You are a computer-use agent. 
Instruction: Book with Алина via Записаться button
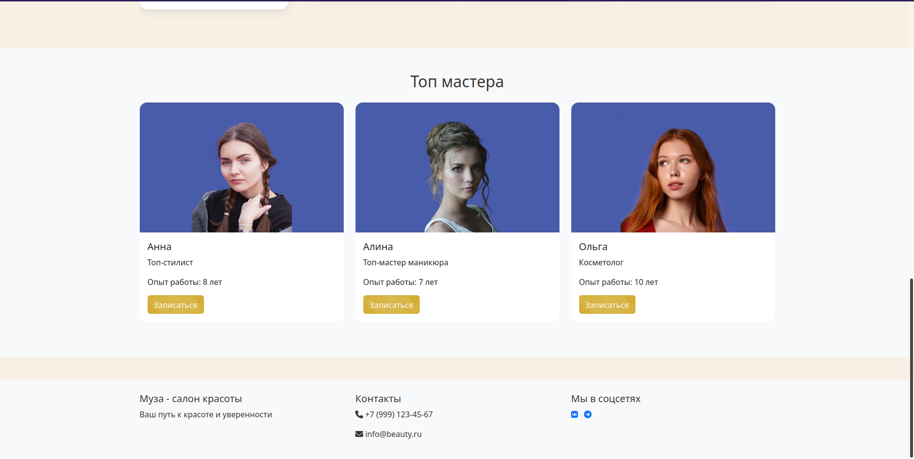pos(391,305)
